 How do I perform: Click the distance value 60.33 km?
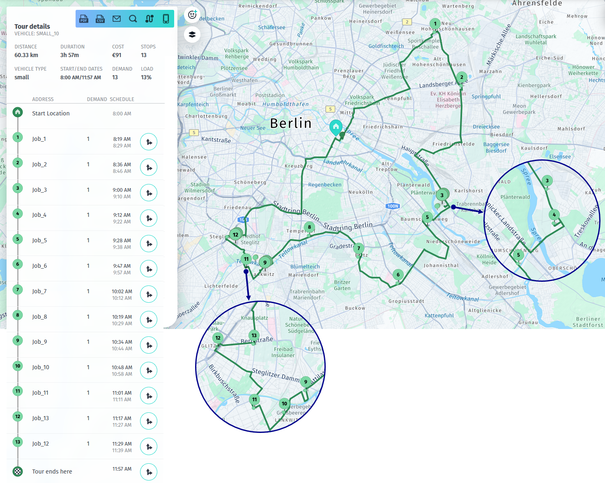coord(26,55)
